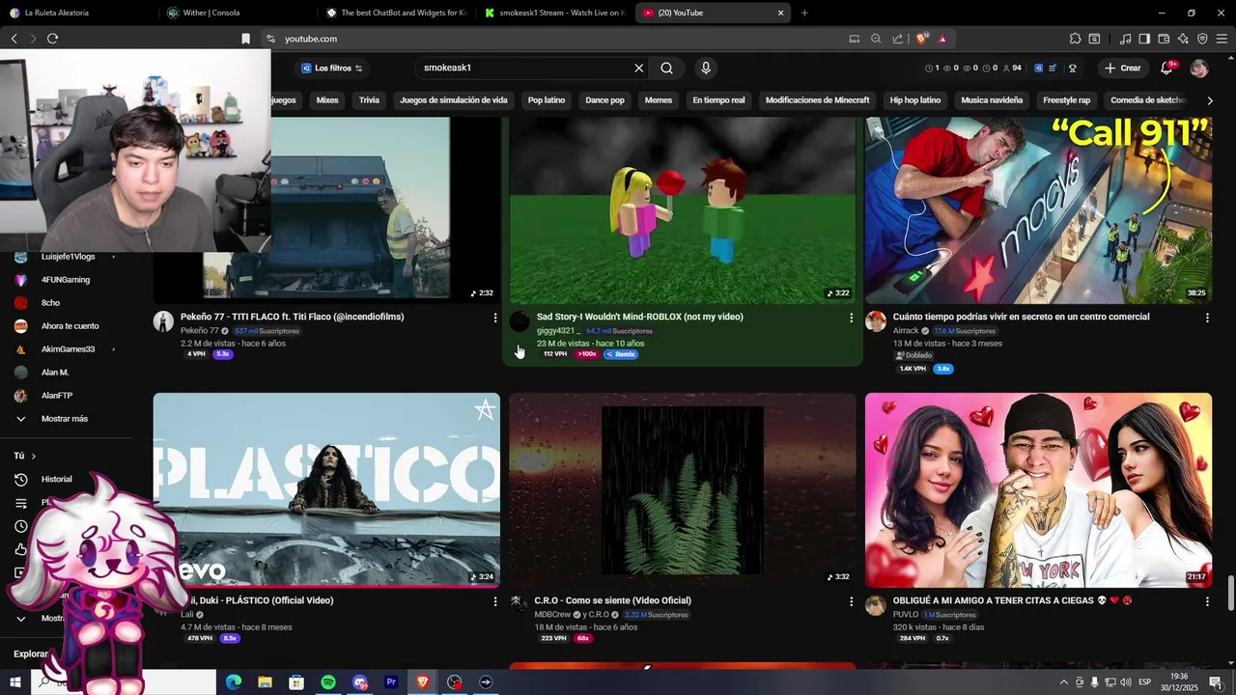Open the Brave Wallet icon

pyautogui.click(x=1164, y=39)
